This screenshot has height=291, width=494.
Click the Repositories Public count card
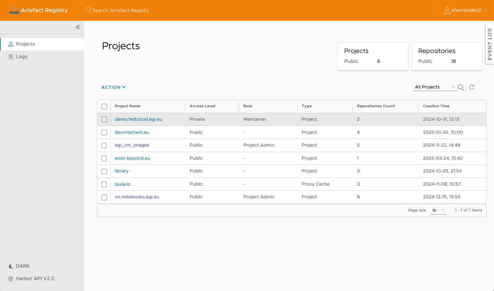(447, 57)
